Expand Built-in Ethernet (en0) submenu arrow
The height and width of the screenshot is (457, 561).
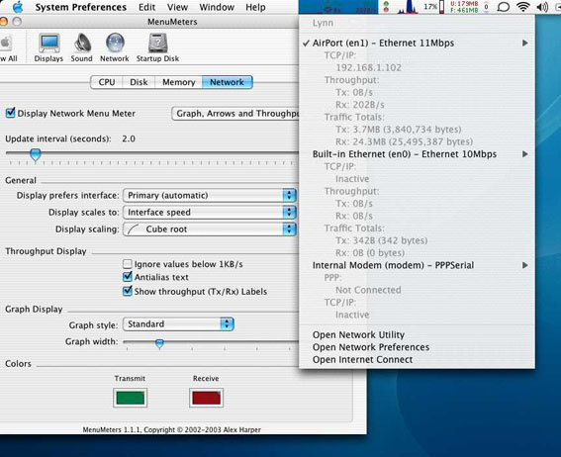(524, 154)
